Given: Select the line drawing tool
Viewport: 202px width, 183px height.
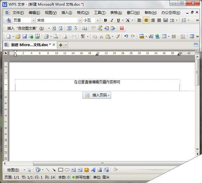Looking at the screenshot, I should tap(48, 170).
